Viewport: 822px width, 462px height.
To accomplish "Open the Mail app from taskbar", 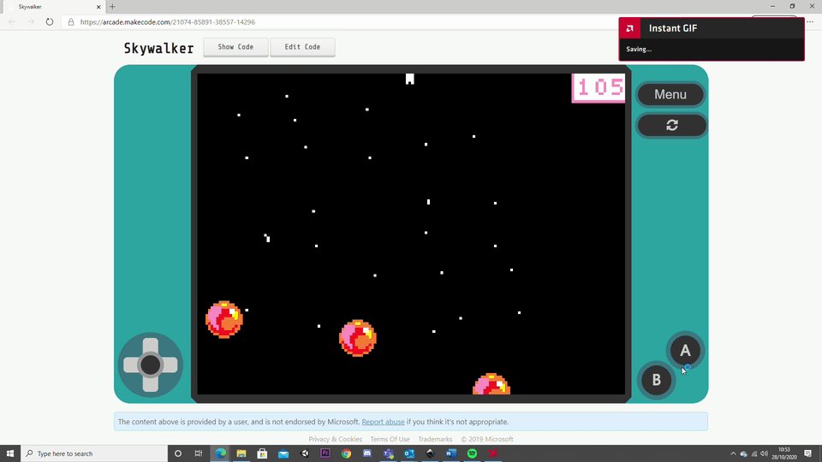I will (x=283, y=453).
